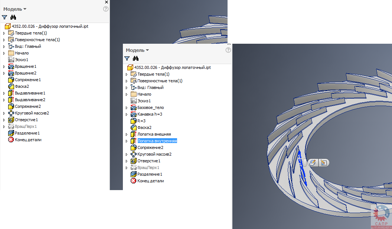Open the Модель dropdown in right panel
This screenshot has height=229, width=392.
coord(137,50)
